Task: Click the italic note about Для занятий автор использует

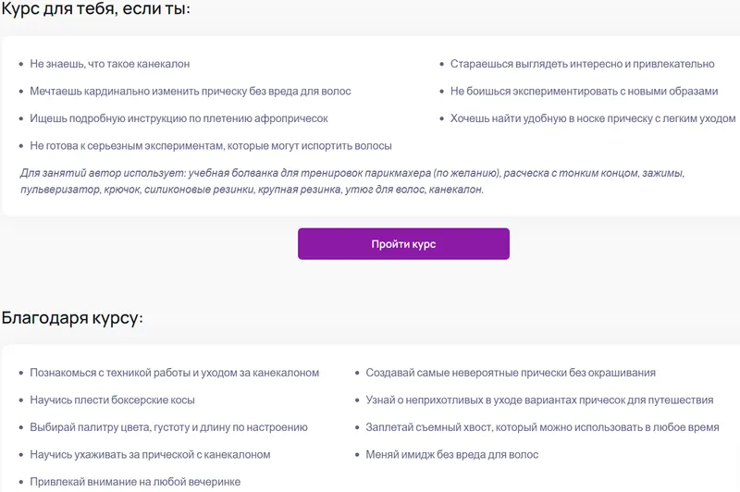Action: tap(352, 181)
